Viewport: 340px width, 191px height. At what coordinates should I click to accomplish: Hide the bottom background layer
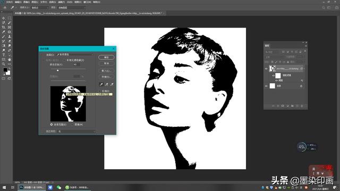pyautogui.click(x=266, y=86)
